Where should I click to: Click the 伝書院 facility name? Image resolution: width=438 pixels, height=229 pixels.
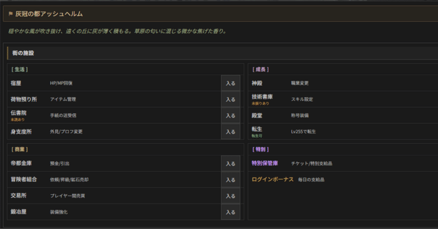point(19,113)
